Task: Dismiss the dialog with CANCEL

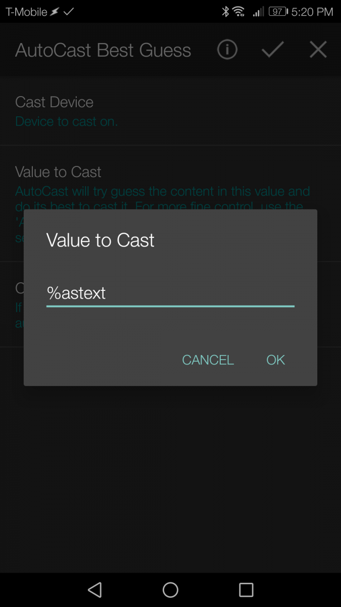Action: point(208,360)
